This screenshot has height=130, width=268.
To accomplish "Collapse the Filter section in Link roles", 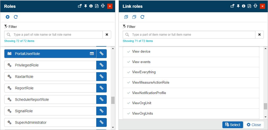I will 129,27.
